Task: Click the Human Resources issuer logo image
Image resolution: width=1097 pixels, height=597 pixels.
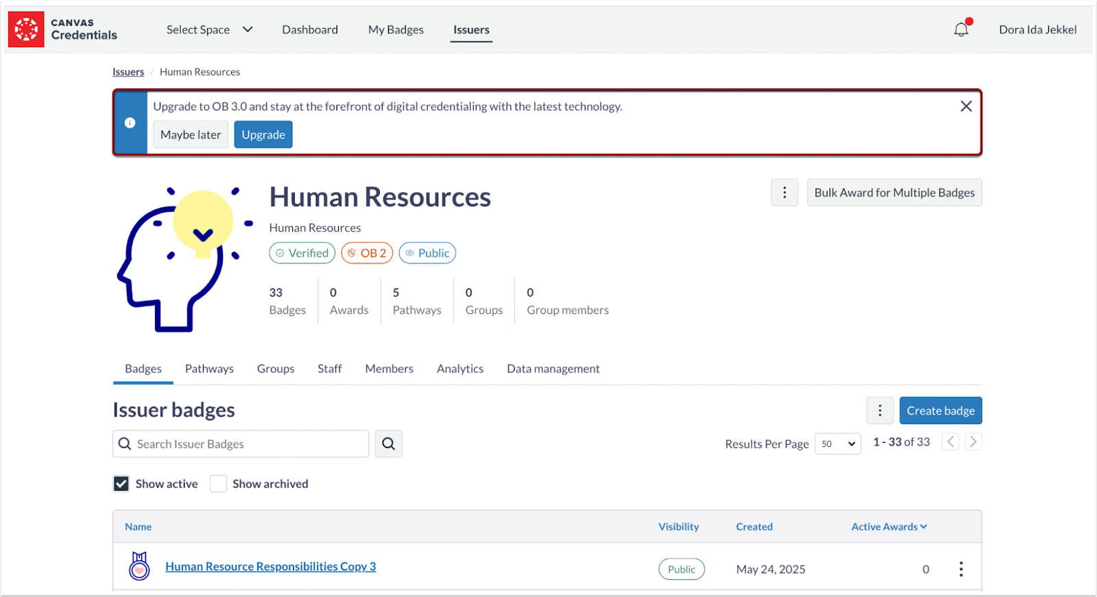Action: [185, 259]
